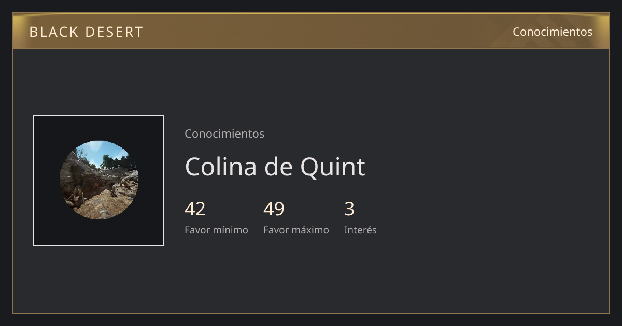Select the Interés value 3
622x326 pixels.
349,209
